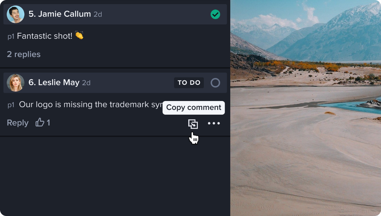This screenshot has width=381, height=216.
Task: Click the 2d timestamp on Leslie's comment
Action: pyautogui.click(x=86, y=83)
